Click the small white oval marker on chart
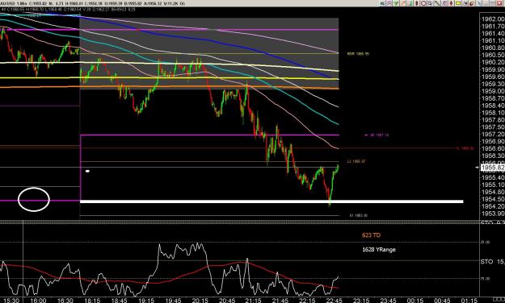Image resolution: width=505 pixels, height=303 pixels. click(x=87, y=172)
